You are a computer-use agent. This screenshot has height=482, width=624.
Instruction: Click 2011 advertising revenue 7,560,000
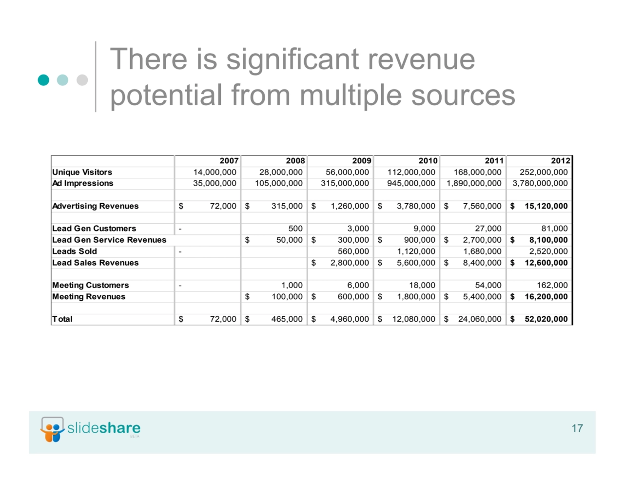click(x=482, y=206)
